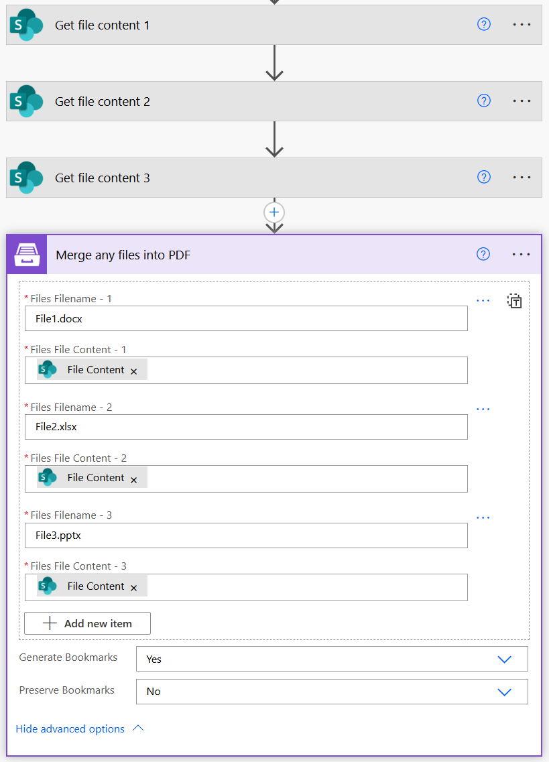549x762 pixels.
Task: Open more options menu for Get file content 1
Action: click(x=522, y=24)
